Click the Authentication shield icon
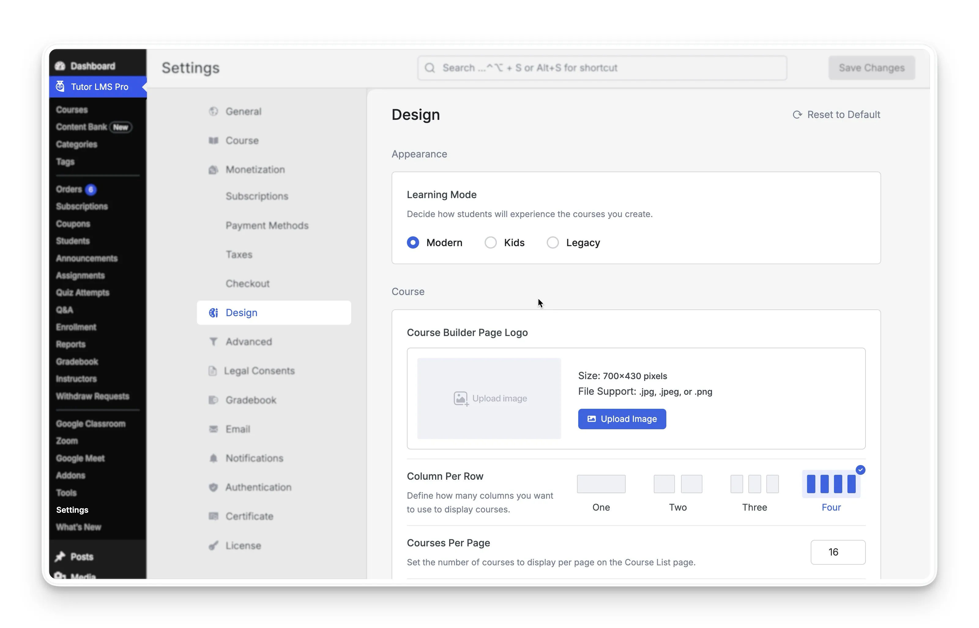 click(213, 487)
